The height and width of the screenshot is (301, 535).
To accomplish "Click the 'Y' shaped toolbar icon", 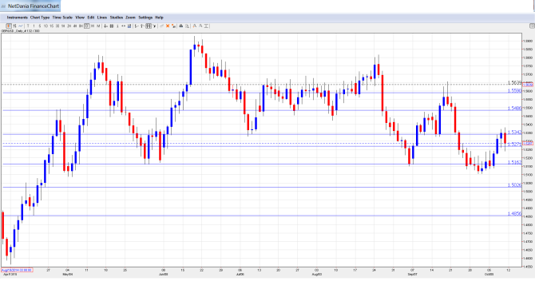I will point(154,26).
